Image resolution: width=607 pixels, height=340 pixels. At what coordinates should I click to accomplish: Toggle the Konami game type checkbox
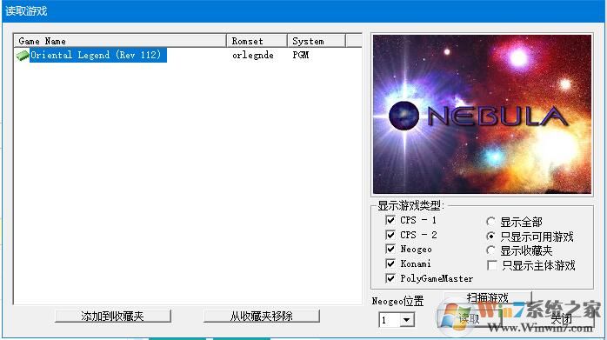point(390,263)
